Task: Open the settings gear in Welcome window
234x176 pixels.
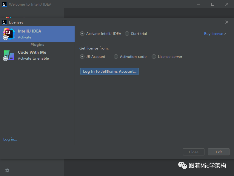Action: 7,170
